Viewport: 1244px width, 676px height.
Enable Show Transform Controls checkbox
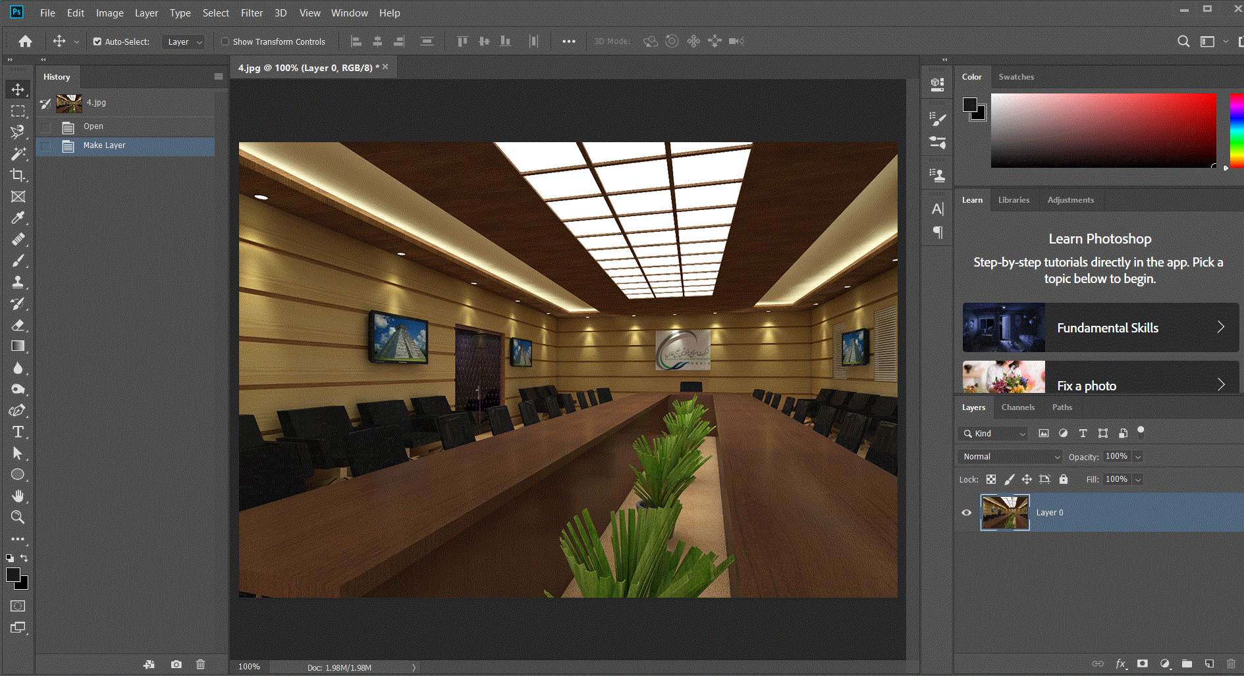(x=225, y=41)
